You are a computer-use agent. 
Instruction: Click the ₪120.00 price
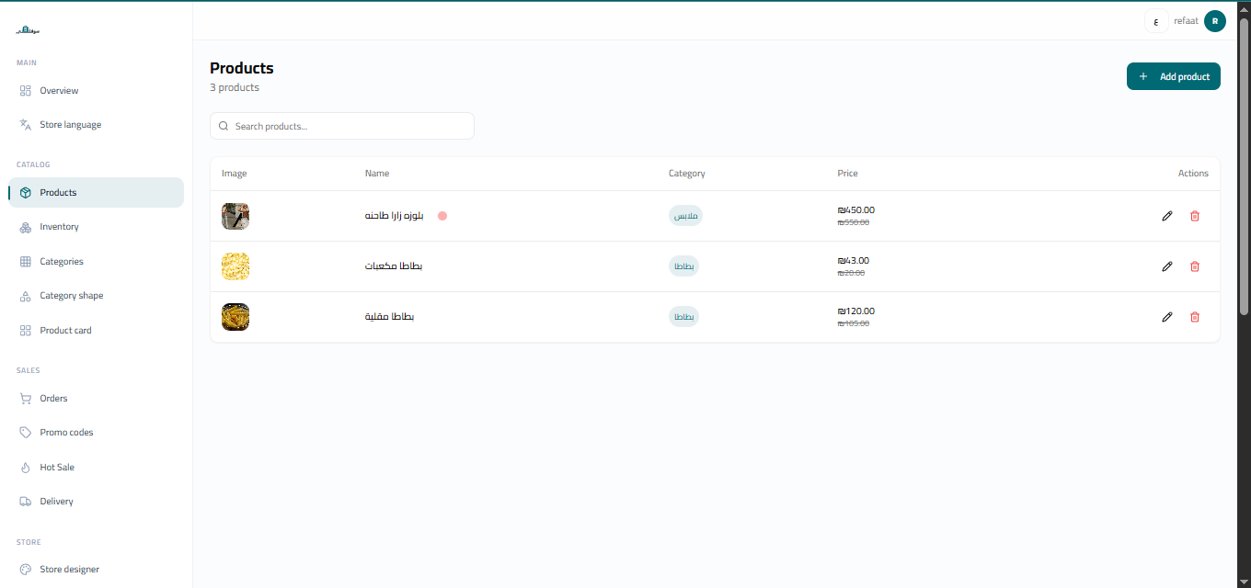(x=856, y=311)
